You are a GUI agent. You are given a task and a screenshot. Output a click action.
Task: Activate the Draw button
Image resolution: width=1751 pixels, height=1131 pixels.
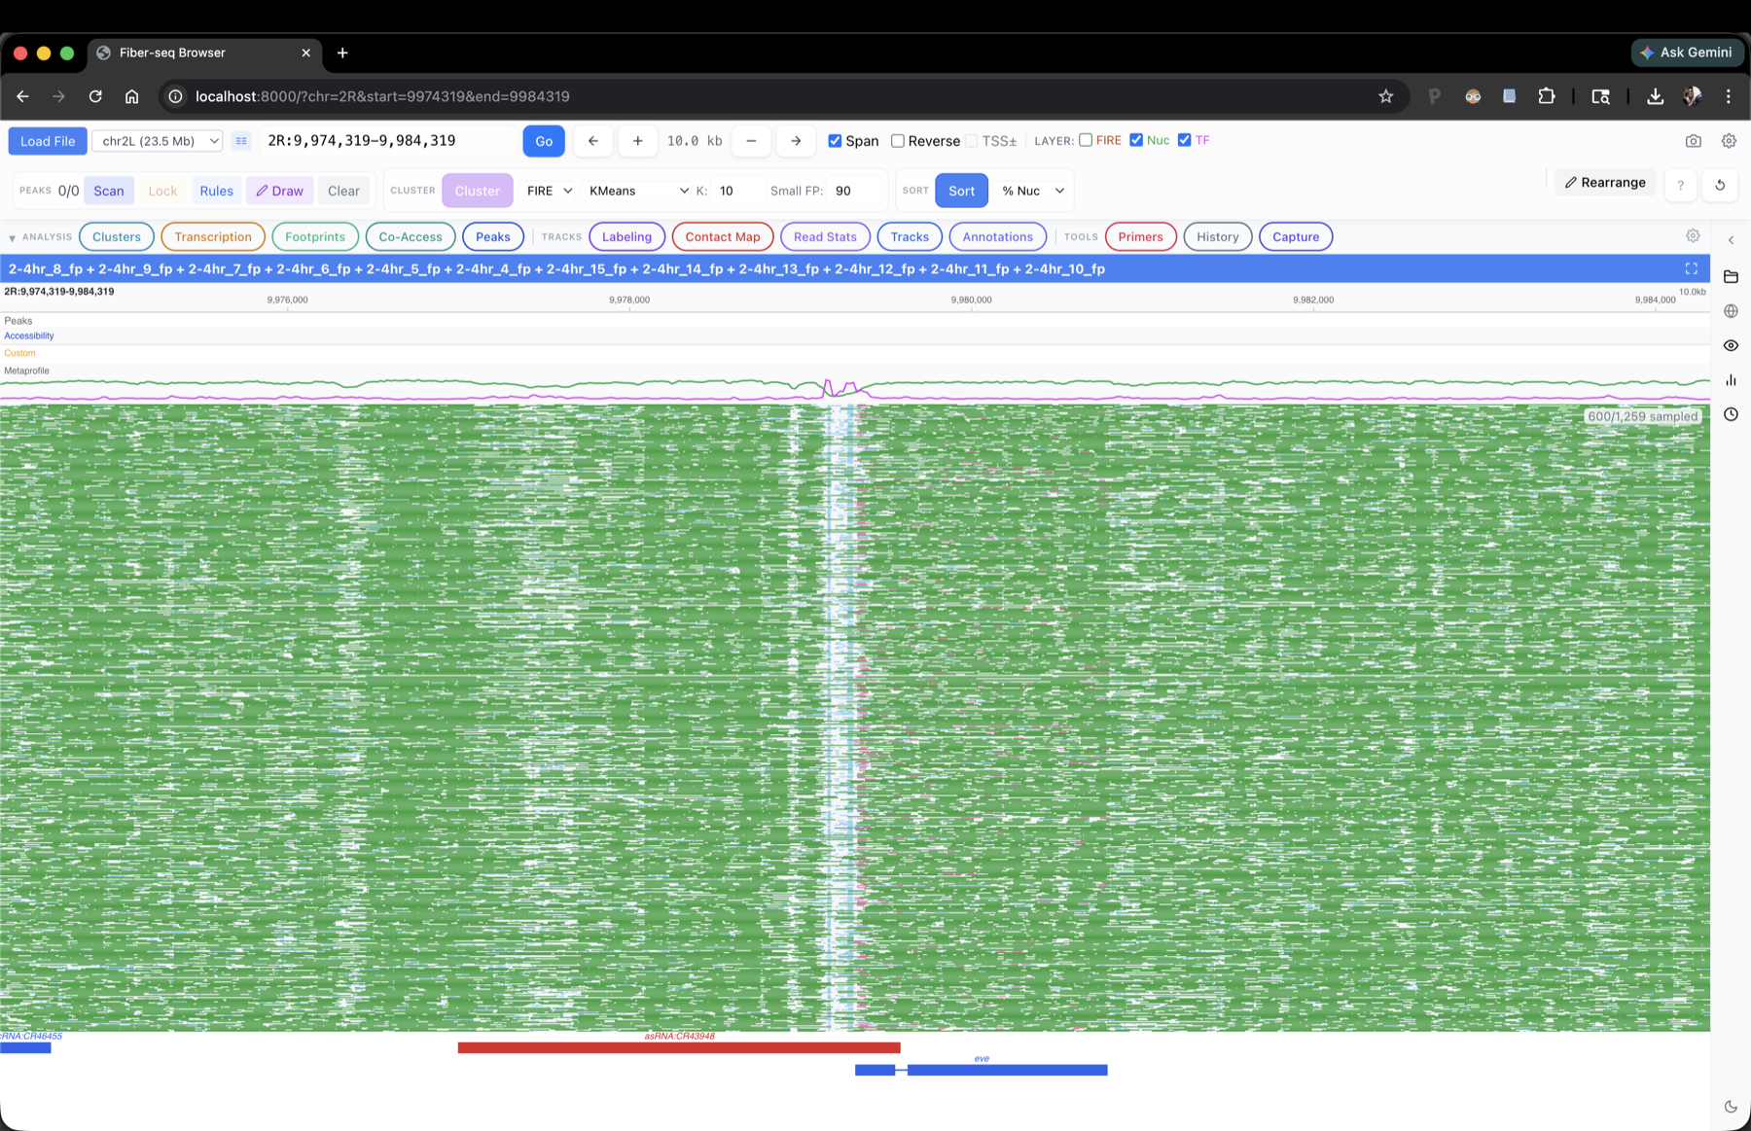pyautogui.click(x=280, y=191)
